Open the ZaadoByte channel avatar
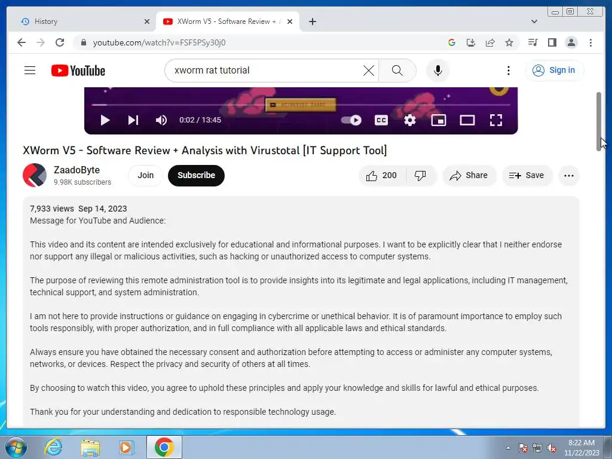The image size is (612, 459). pyautogui.click(x=35, y=175)
